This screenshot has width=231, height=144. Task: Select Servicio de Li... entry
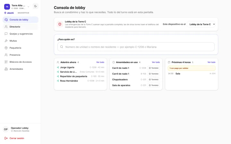coord(81,72)
